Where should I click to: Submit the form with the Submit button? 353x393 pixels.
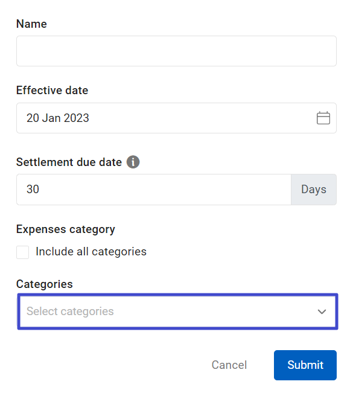(x=305, y=365)
